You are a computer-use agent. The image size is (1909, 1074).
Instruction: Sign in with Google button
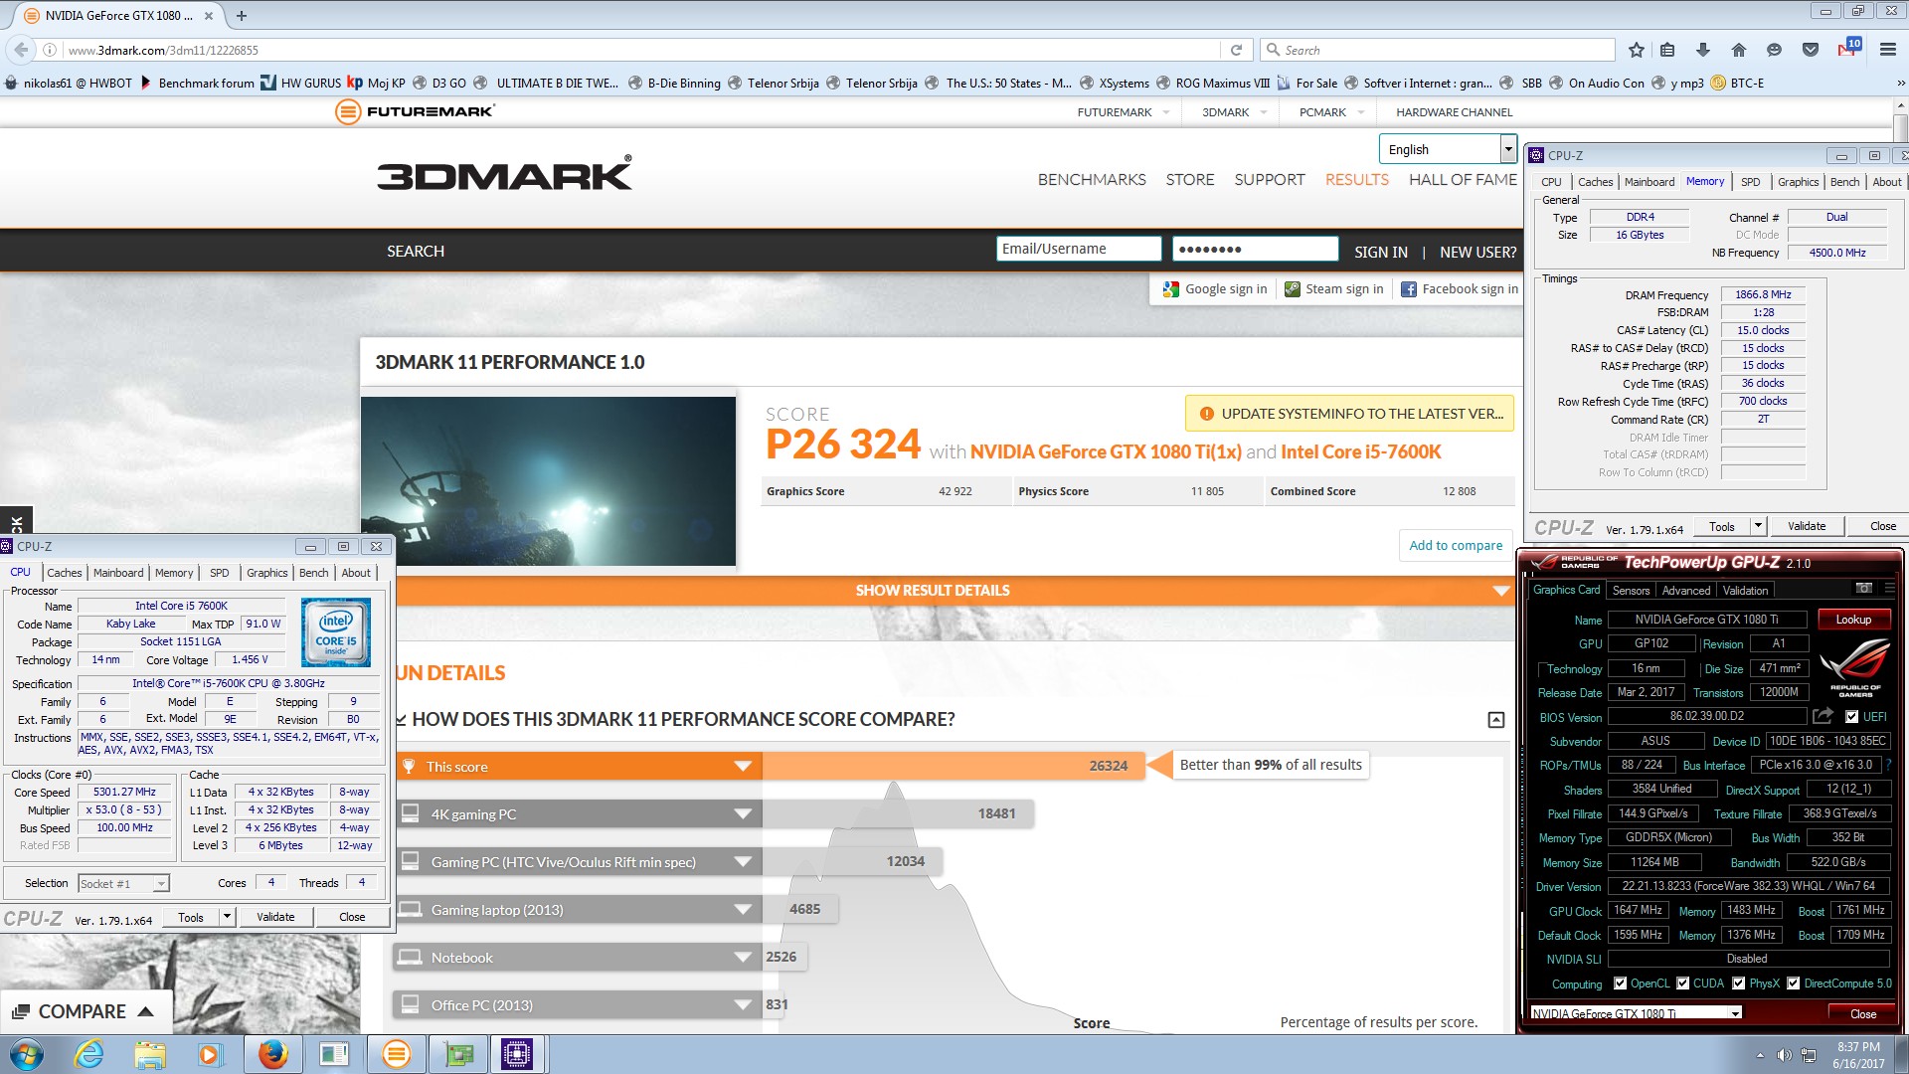click(x=1215, y=289)
